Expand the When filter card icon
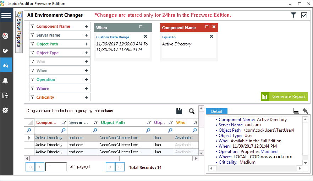This screenshot has height=181, width=313. [141, 27]
